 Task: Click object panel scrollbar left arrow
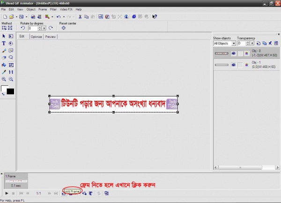pos(215,167)
